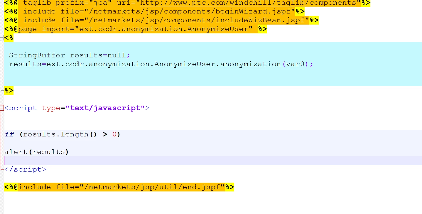Click the closing %> scriptlet delimiter
Screen dimensions: 422x214
coord(9,90)
